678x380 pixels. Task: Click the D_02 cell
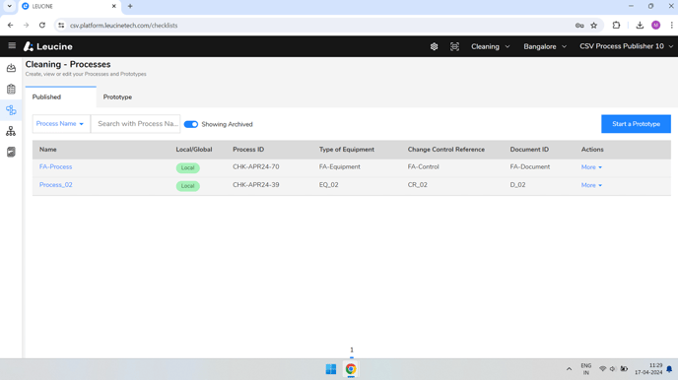pyautogui.click(x=517, y=185)
